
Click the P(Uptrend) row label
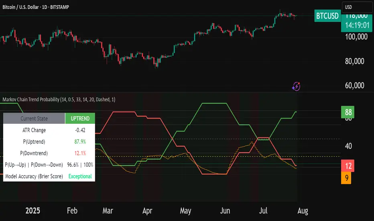(34, 142)
